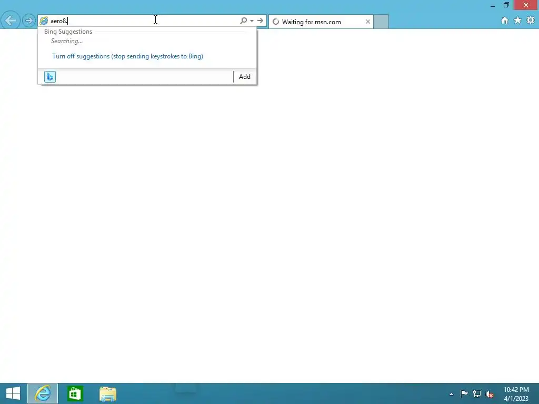Screen dimensions: 539x404
Task: Click the Bing Suggestions heading
Action: pyautogui.click(x=68, y=31)
